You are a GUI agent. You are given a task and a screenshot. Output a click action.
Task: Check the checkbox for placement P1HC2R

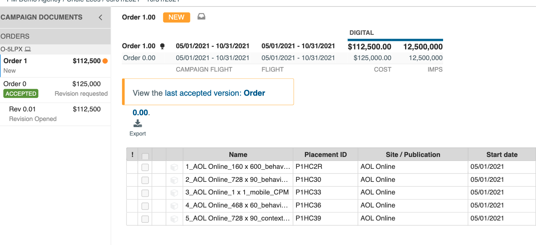click(145, 167)
